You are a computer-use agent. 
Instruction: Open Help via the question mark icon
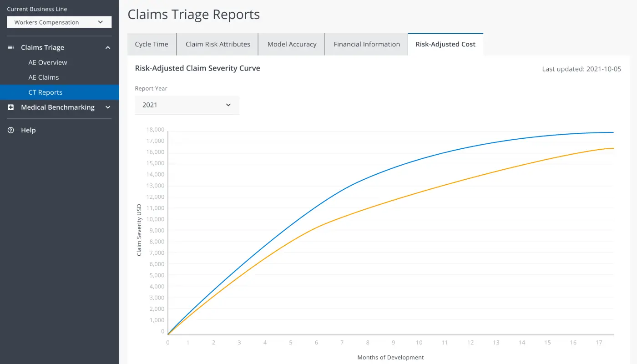pos(10,130)
